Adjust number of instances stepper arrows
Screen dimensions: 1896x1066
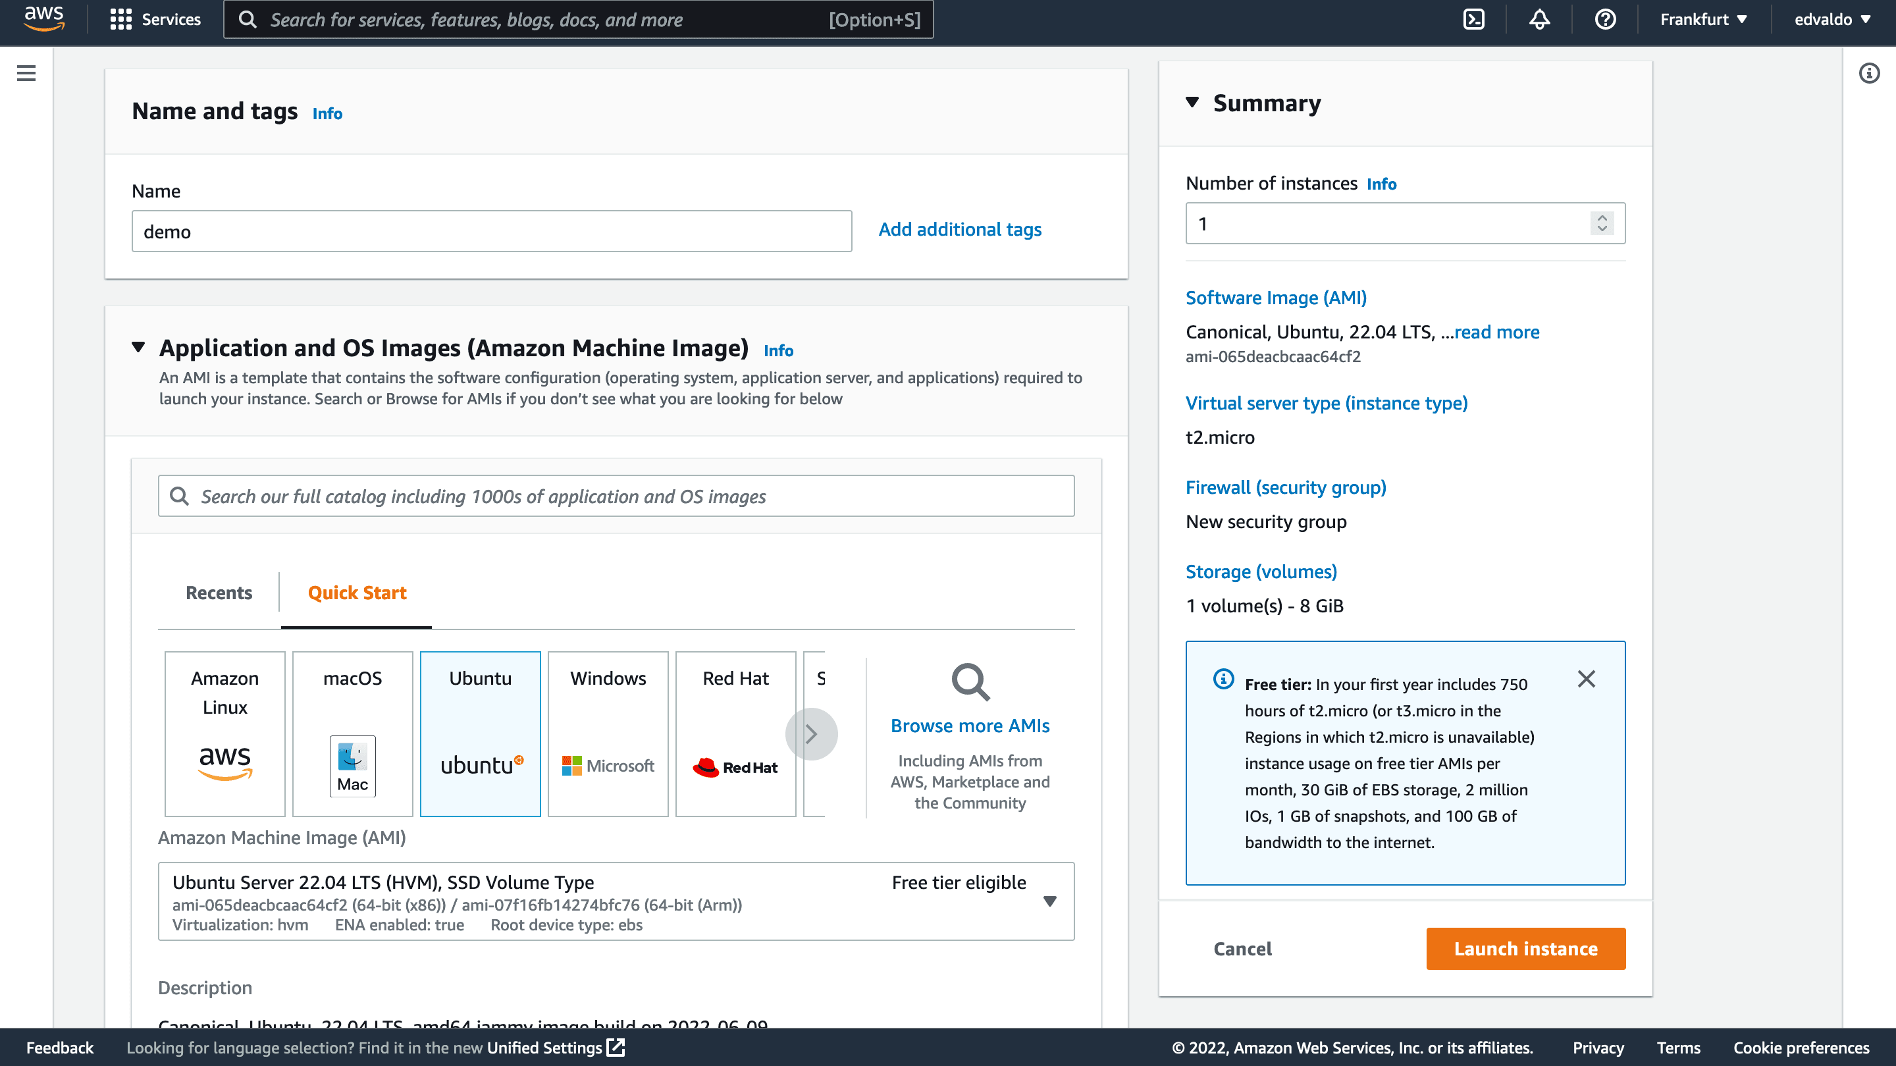click(1602, 223)
